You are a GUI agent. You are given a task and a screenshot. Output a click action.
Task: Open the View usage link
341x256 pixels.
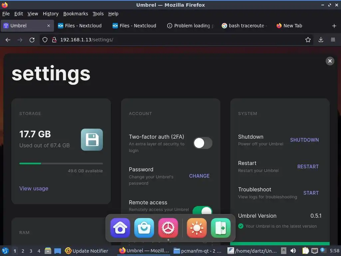pos(34,189)
